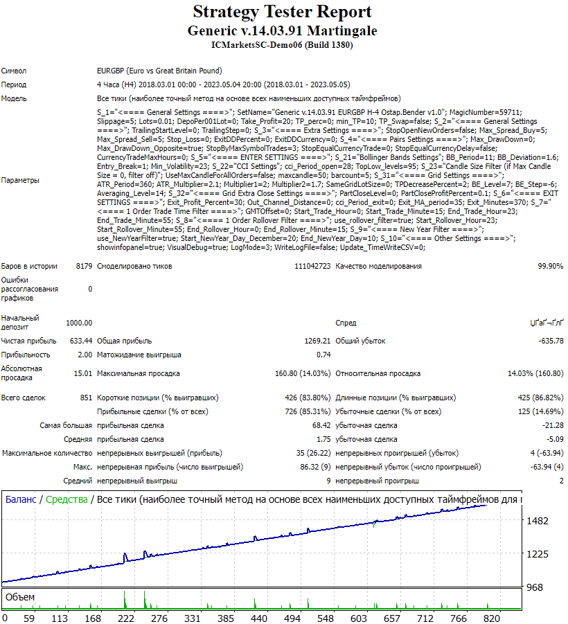Click the 1225 chart axis label
Viewport: 568px width, 624px height.
click(x=538, y=554)
